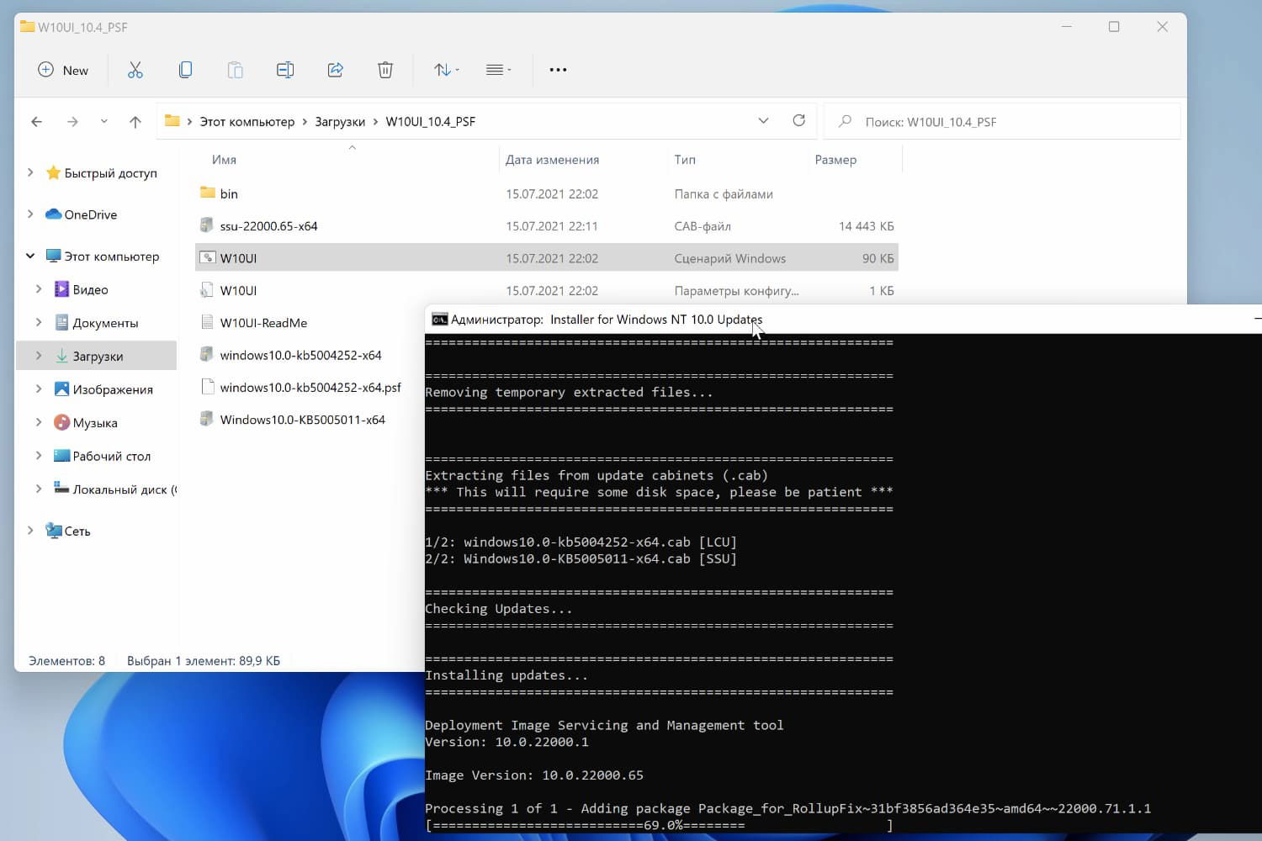Collapse the 'Этот компьютер' tree node
Screen dimensions: 1262x841
click(30, 256)
